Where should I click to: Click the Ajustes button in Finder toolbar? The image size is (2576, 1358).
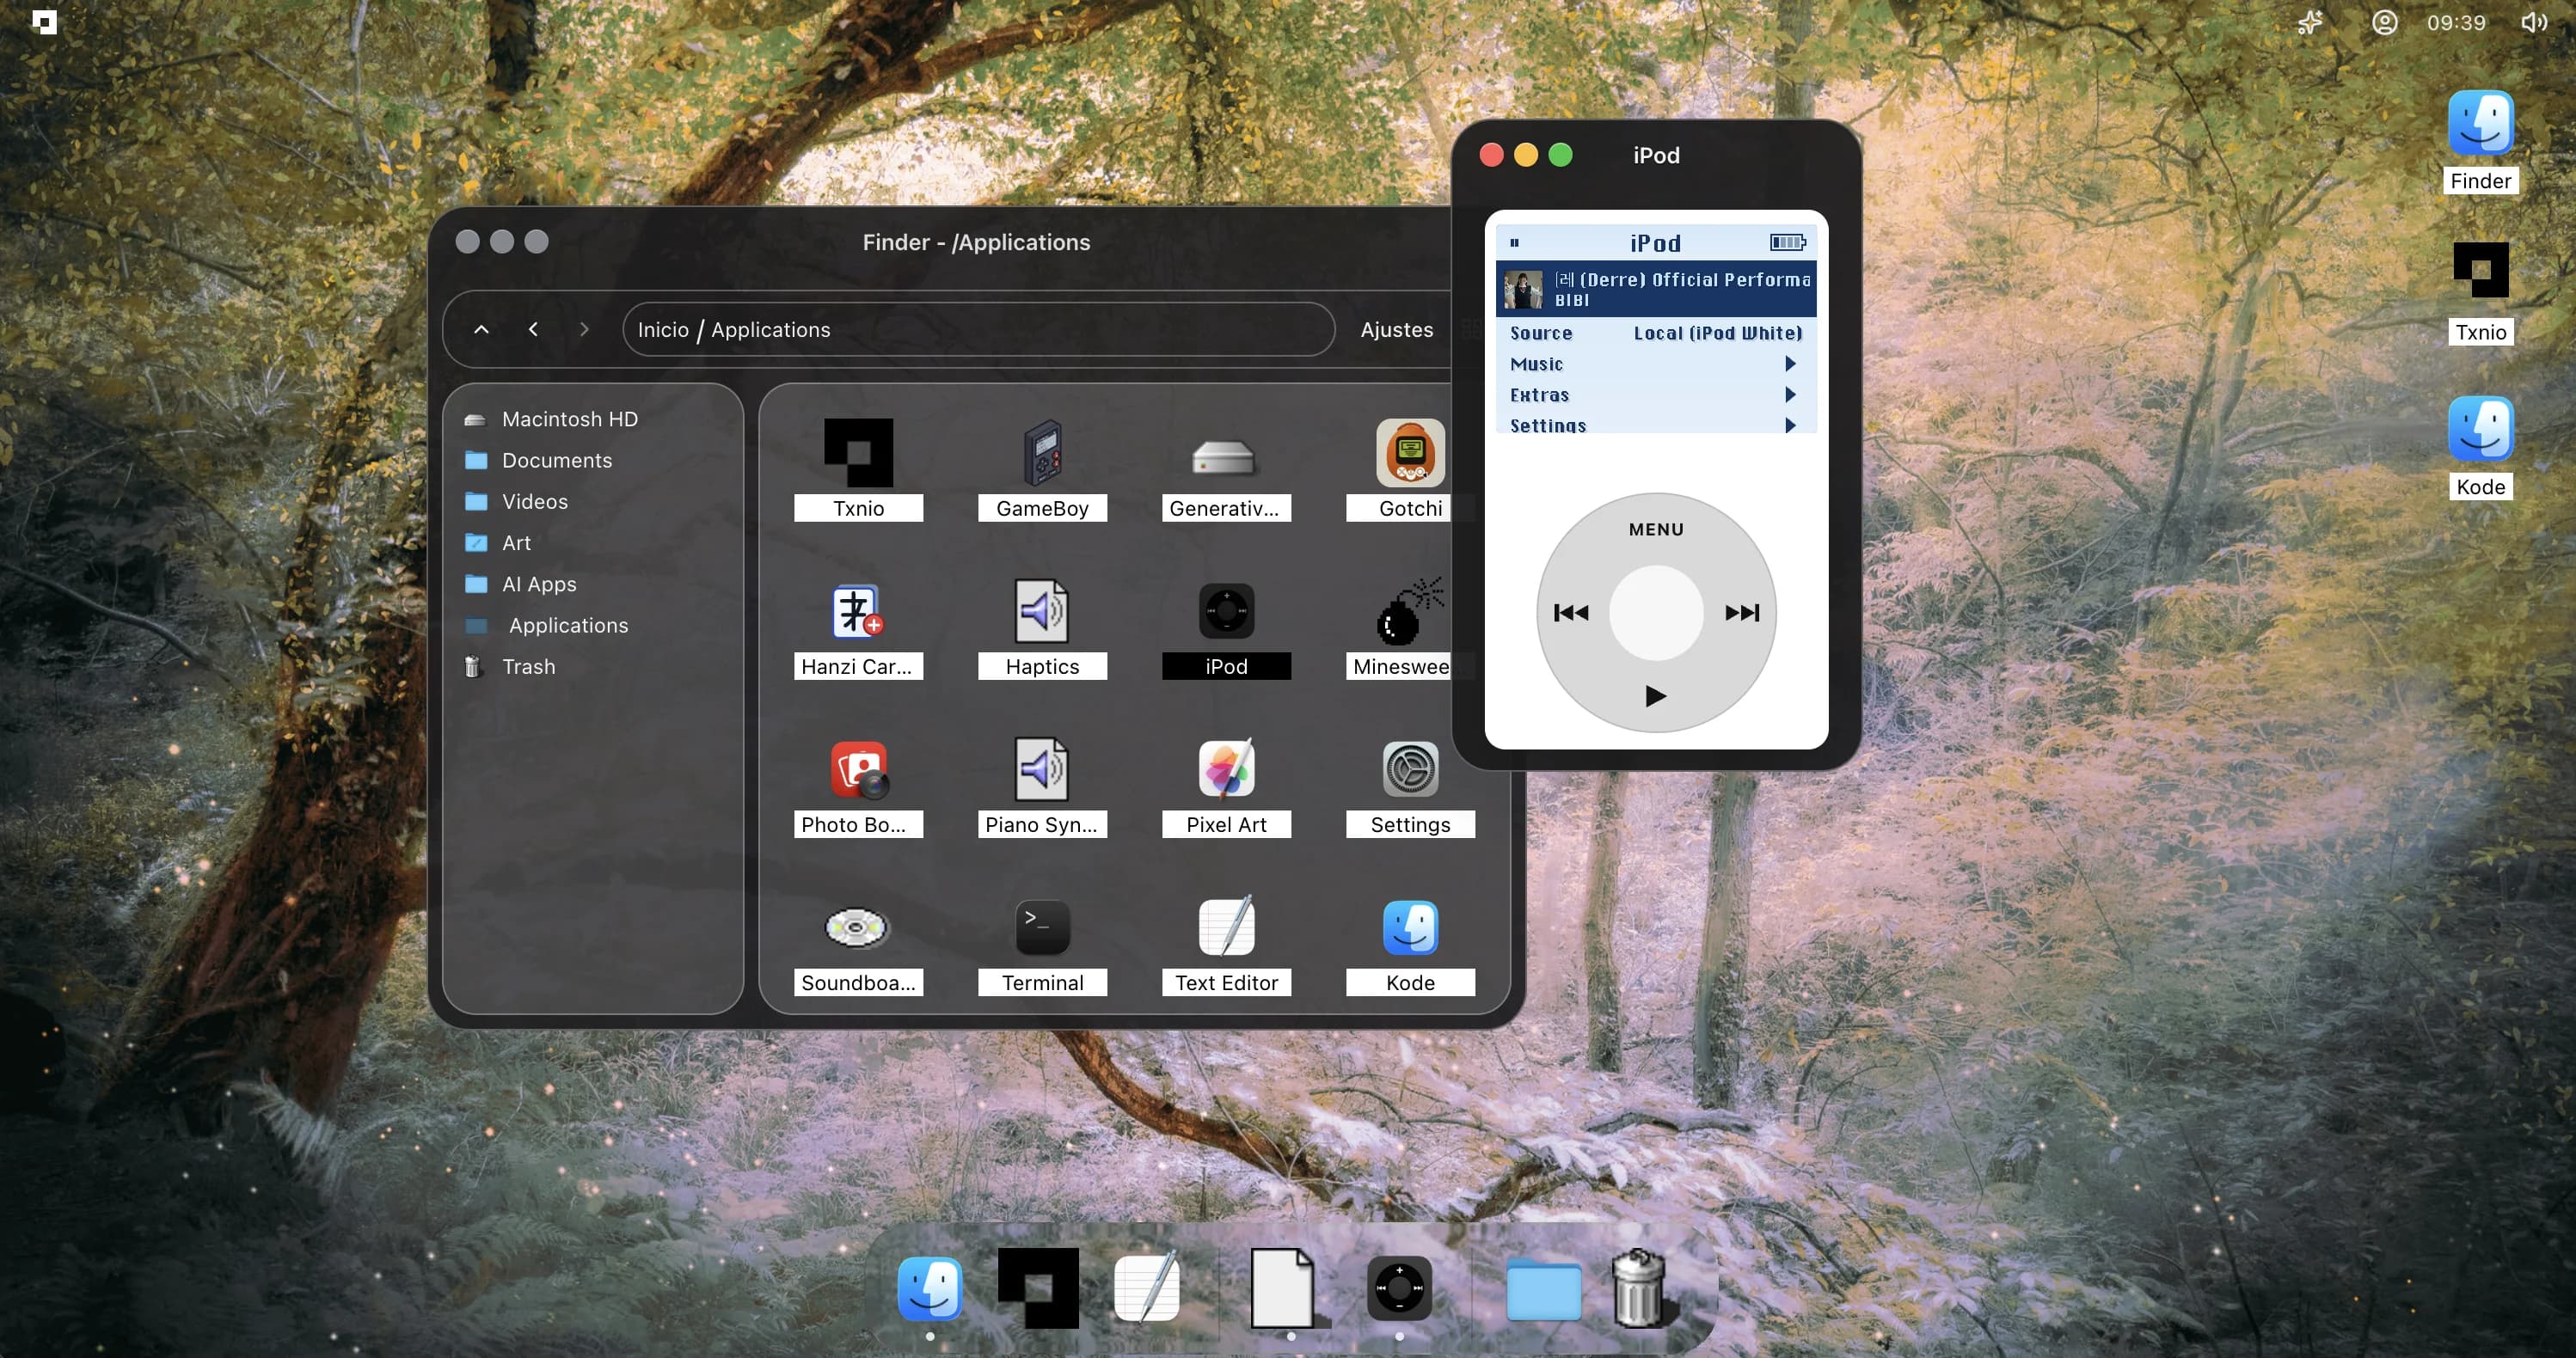point(1396,329)
